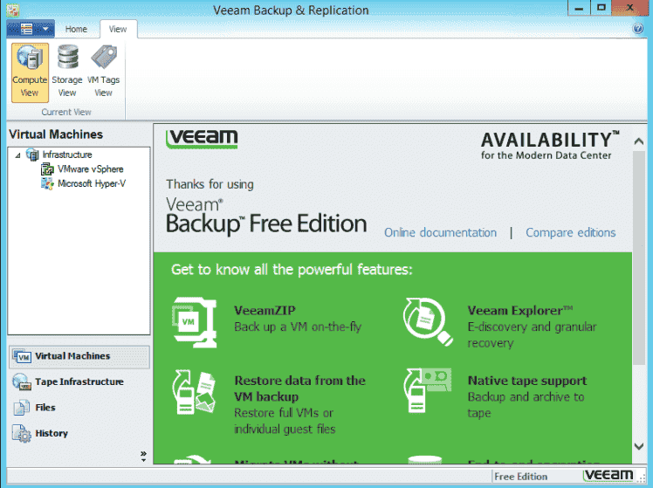This screenshot has width=653, height=488.
Task: Click 'Back up a VM on-the-fly' text
Action: click(298, 326)
